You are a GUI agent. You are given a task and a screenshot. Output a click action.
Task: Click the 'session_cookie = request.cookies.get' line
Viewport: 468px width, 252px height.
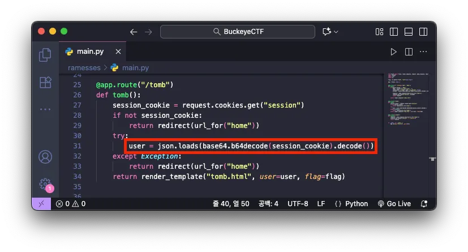(208, 105)
